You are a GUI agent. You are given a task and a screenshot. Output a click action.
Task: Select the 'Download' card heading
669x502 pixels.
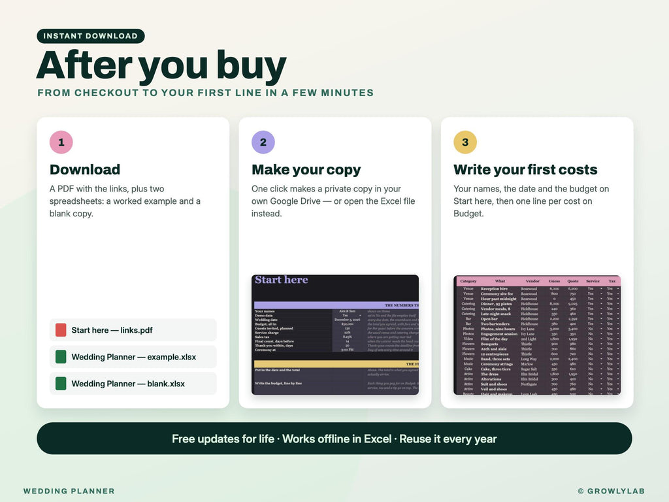point(85,169)
